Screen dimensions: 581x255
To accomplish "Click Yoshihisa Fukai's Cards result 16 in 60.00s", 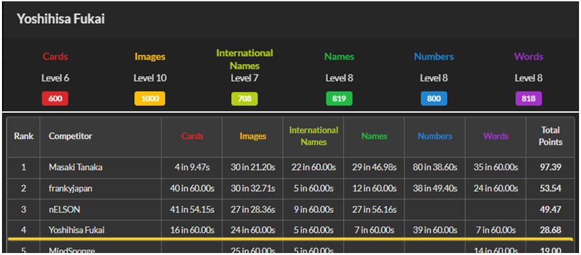I will tap(192, 230).
